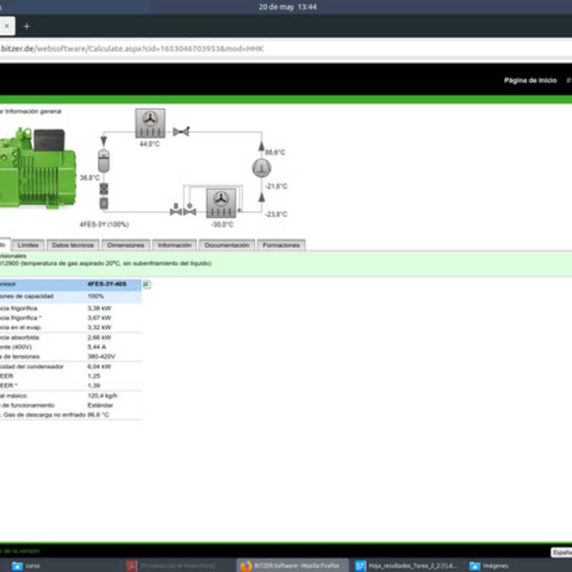Open Hoja_resultados_Tarea document in taskbar

pos(406,566)
